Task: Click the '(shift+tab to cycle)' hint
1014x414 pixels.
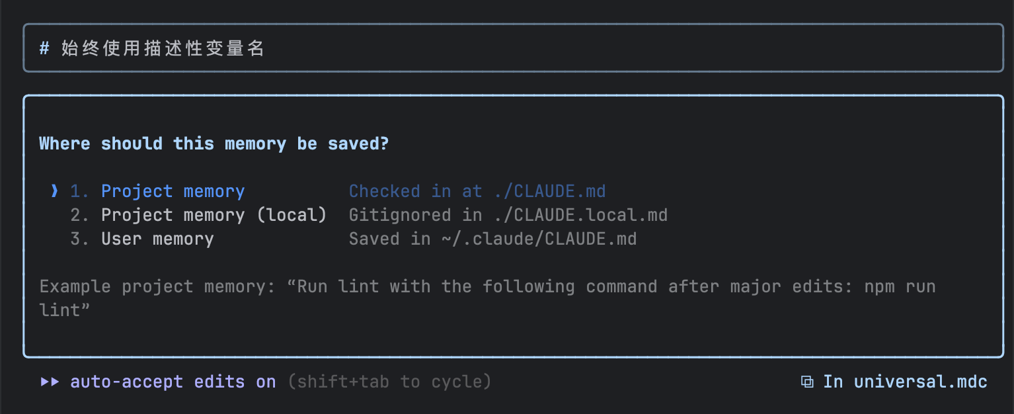Action: 389,382
